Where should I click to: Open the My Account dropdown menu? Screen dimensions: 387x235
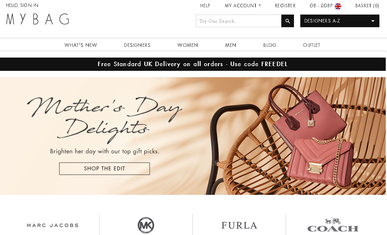tap(243, 6)
